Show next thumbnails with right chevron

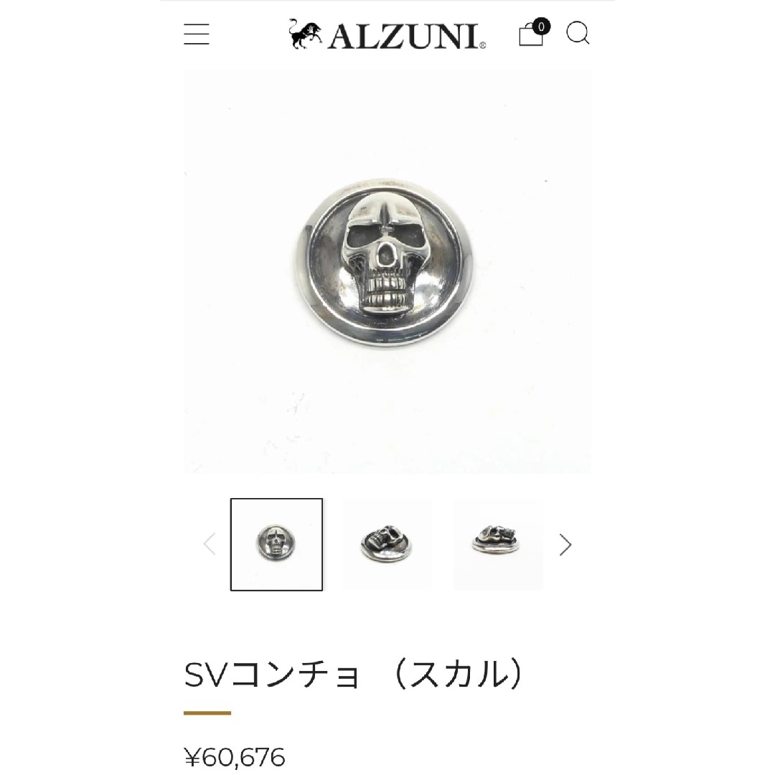(565, 545)
